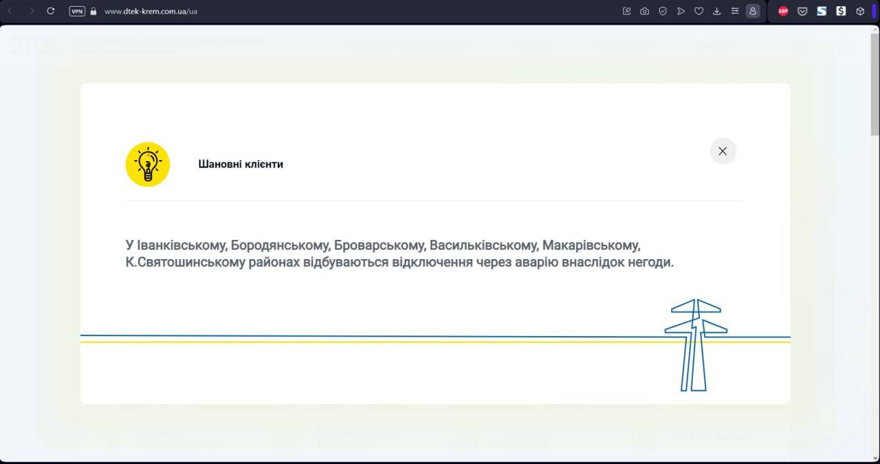
Task: Open the downloads panel
Action: pos(717,11)
